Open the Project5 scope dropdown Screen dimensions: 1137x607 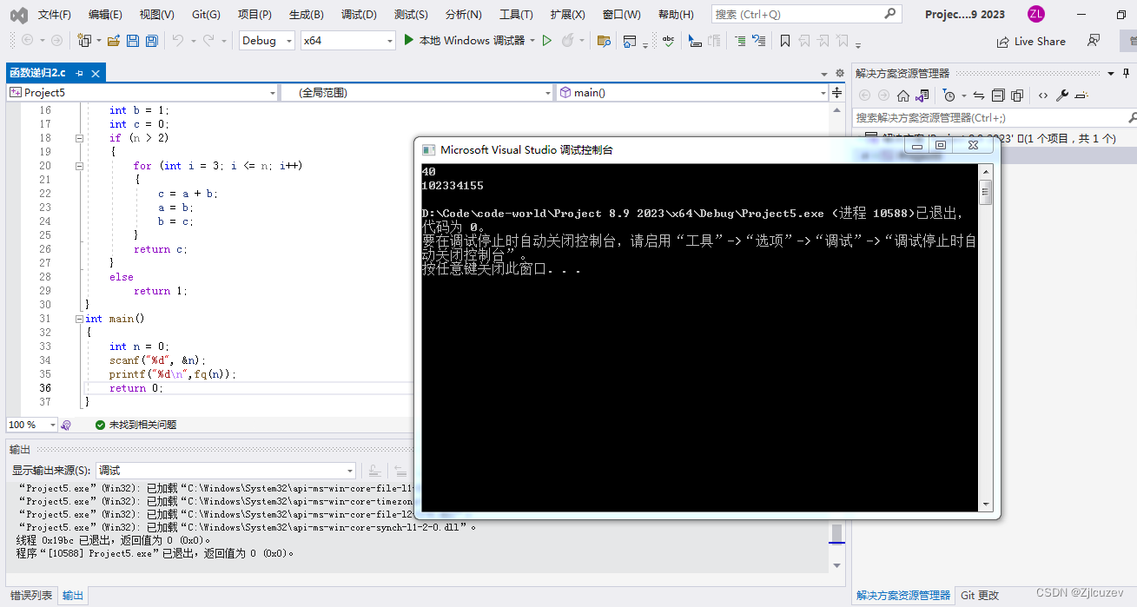142,92
